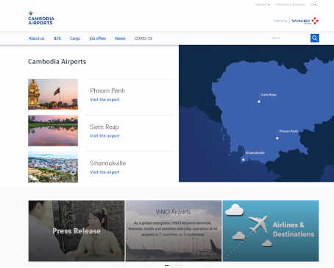The image size is (334, 268).
Task: Open the Cargo menu item
Action: [x=75, y=38]
